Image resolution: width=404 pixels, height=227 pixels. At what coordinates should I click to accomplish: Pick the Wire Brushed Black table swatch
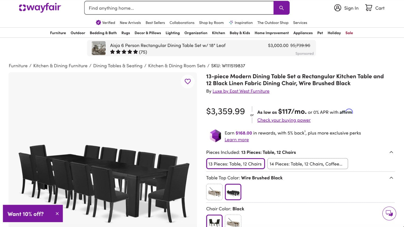coord(233,192)
